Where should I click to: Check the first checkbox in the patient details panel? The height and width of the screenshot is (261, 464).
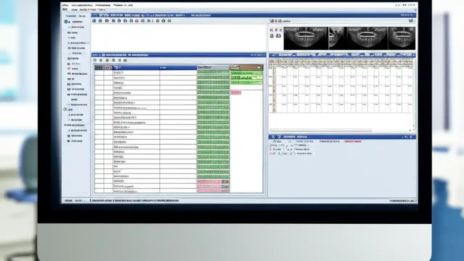tap(291, 146)
